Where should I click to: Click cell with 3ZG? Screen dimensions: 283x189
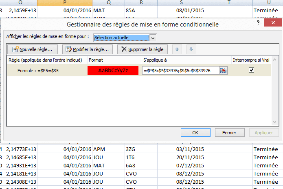(x=141, y=149)
